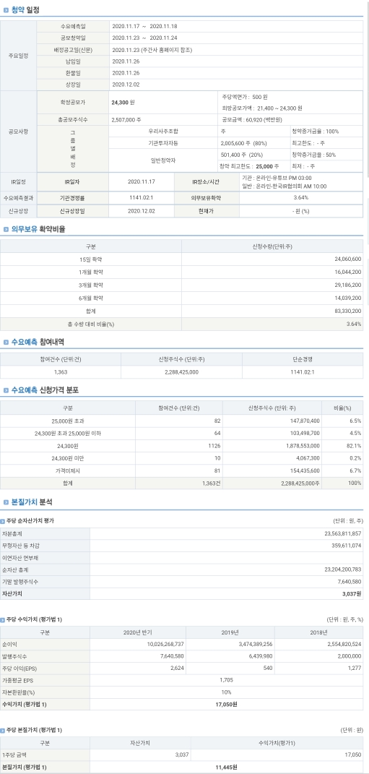Image resolution: width=369 pixels, height=774 pixels.
Task: Click IR일자 value 2020.11.17
Action: (142, 181)
